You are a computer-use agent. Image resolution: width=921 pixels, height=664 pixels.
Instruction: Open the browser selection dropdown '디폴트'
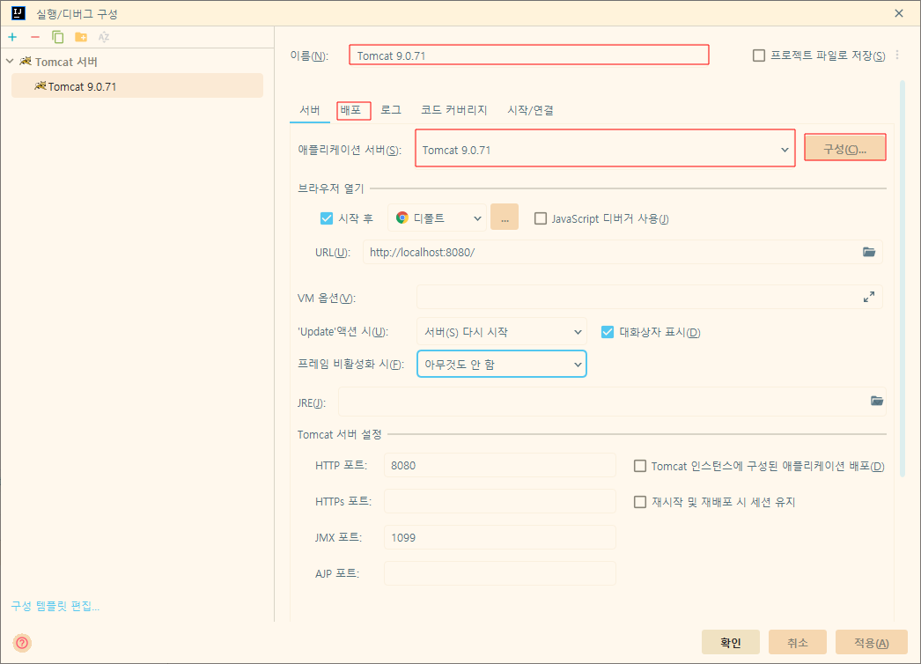point(437,218)
